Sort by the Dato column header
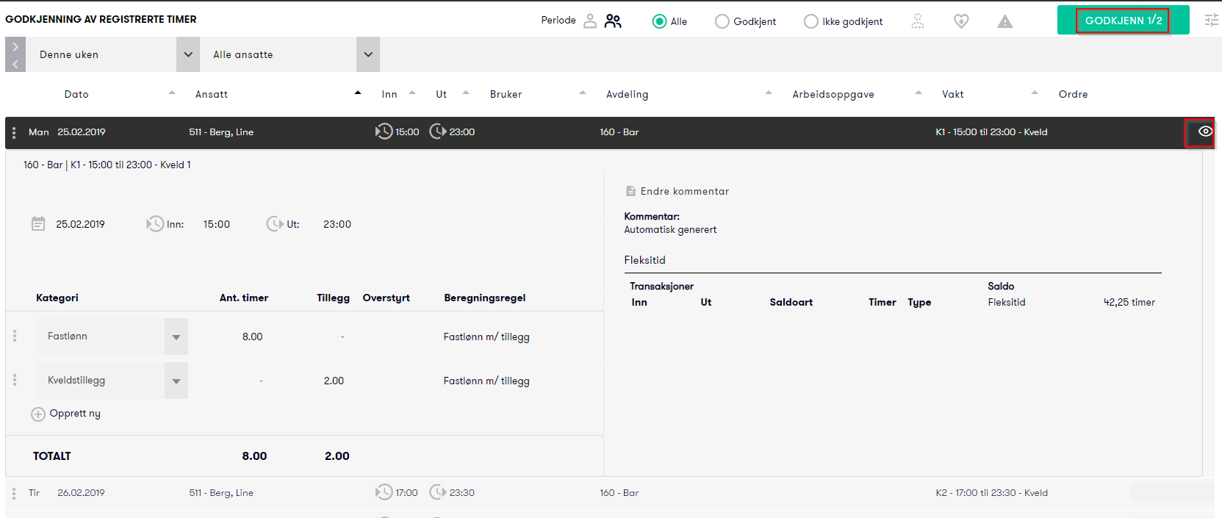The width and height of the screenshot is (1222, 518). pos(76,94)
